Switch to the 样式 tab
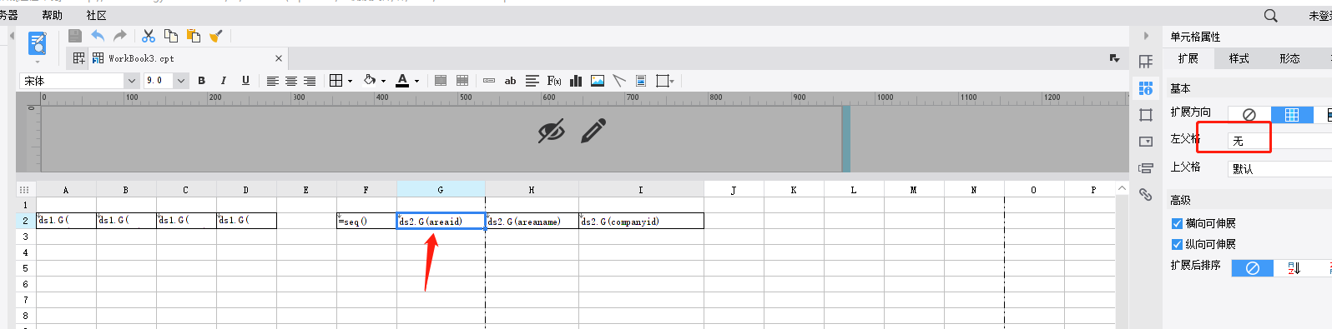1332x329 pixels. 1239,58
